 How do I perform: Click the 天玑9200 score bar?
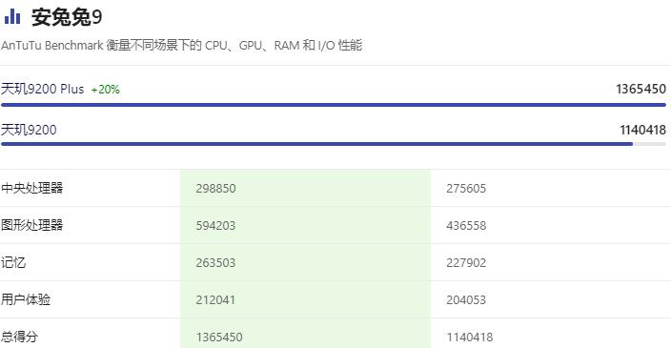tap(334, 144)
